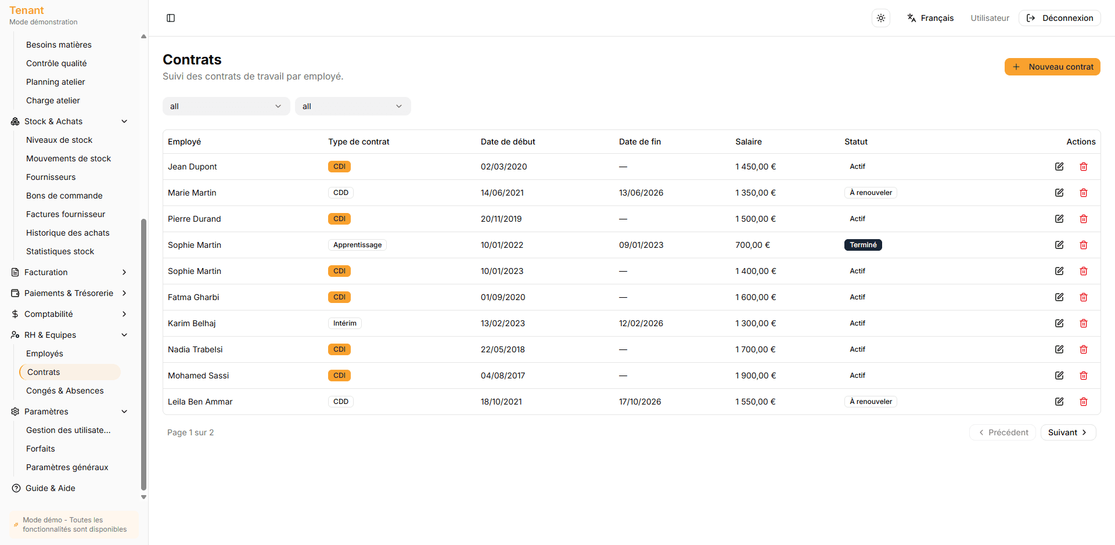Edit Jean Dupont's contract
The height and width of the screenshot is (545, 1115).
1059,167
